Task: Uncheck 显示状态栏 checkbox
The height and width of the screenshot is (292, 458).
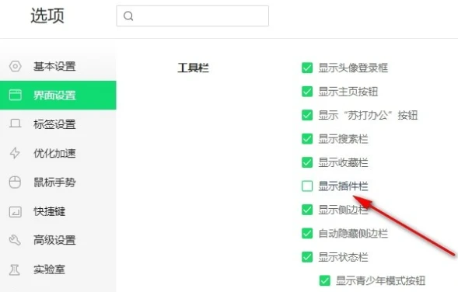Action: click(307, 257)
